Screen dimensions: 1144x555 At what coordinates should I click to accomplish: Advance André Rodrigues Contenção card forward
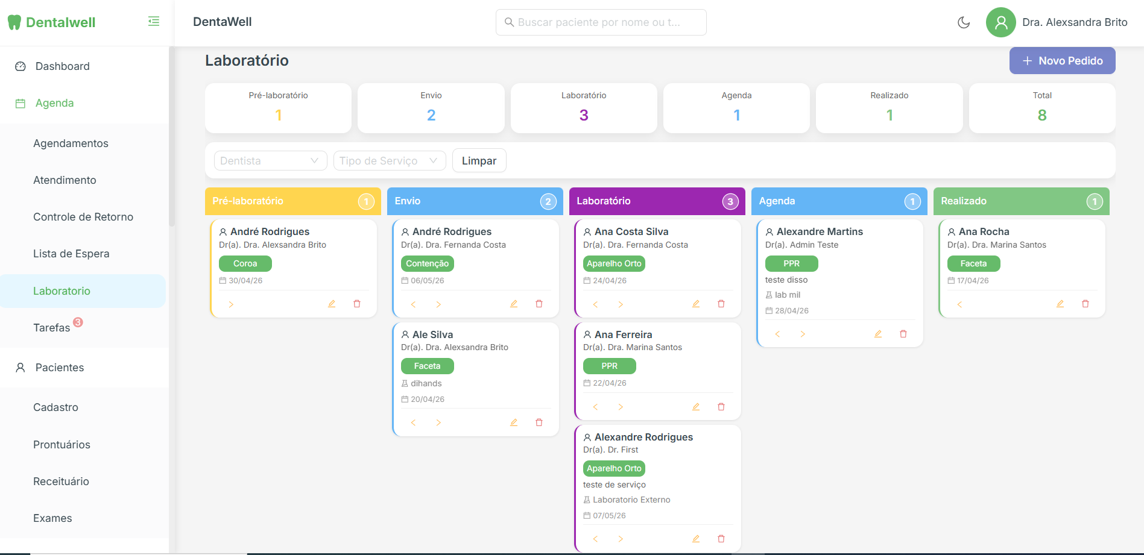[x=438, y=304]
